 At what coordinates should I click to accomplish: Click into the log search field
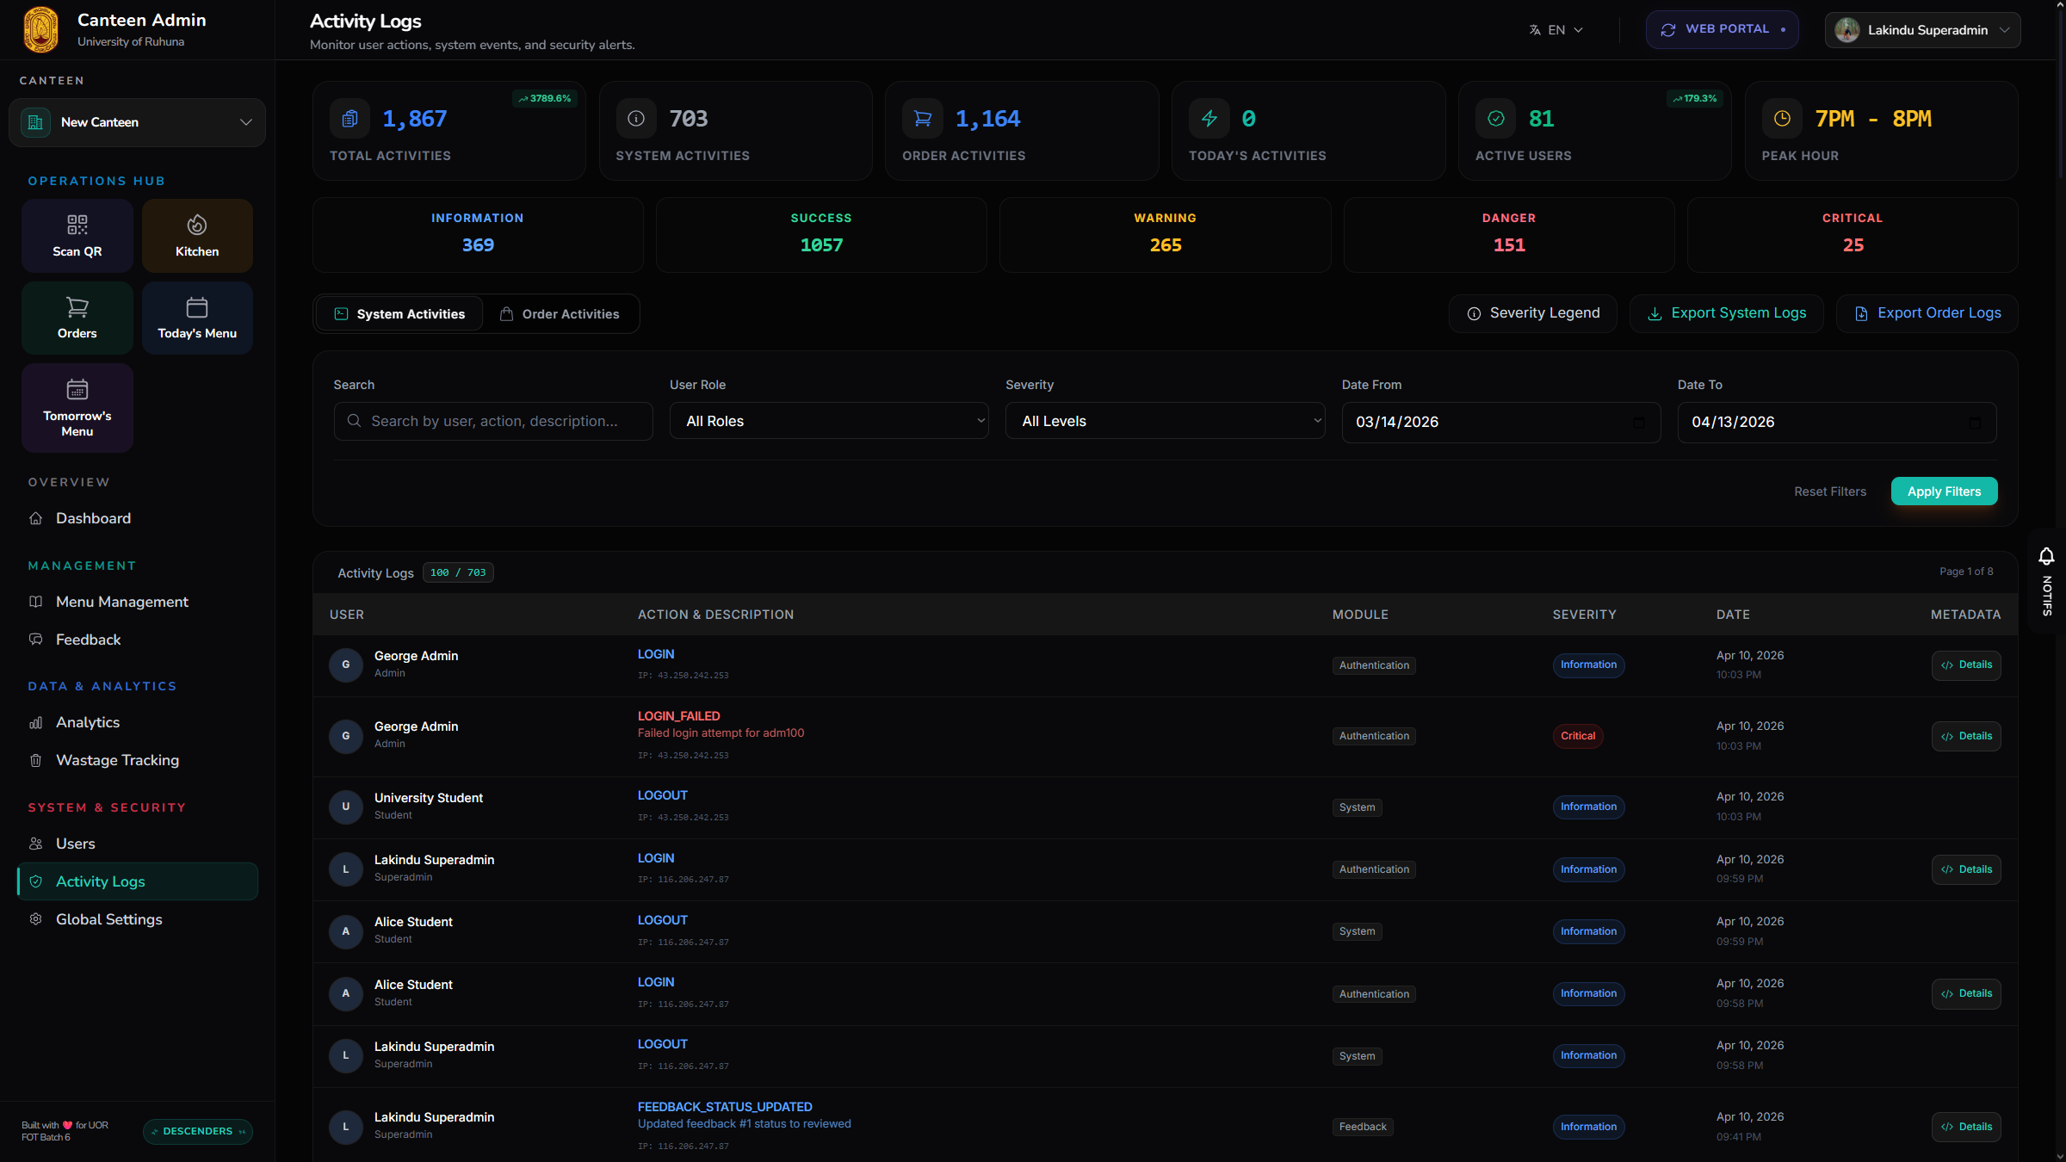click(x=493, y=421)
